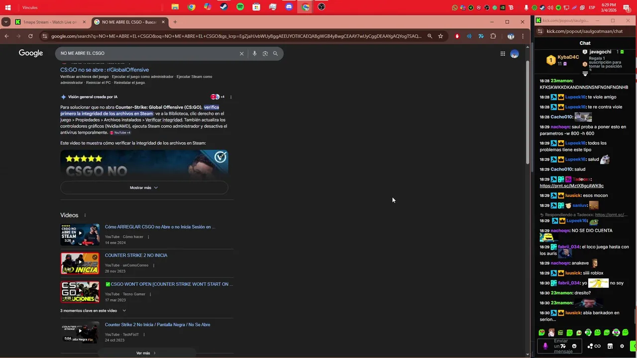637x358 pixels.
Task: Open channel points bubbles icon in chat
Action: click(590, 346)
